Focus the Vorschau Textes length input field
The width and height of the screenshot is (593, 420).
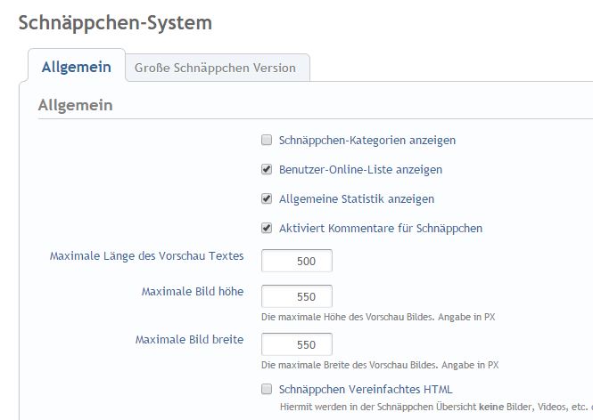pos(296,261)
